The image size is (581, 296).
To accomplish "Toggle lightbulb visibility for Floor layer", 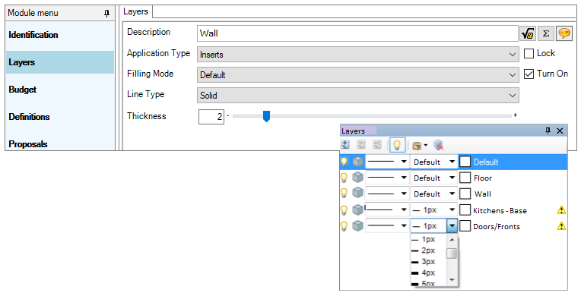I will coord(344,178).
